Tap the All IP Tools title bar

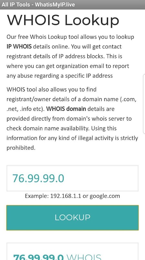pyautogui.click(x=72, y=5)
